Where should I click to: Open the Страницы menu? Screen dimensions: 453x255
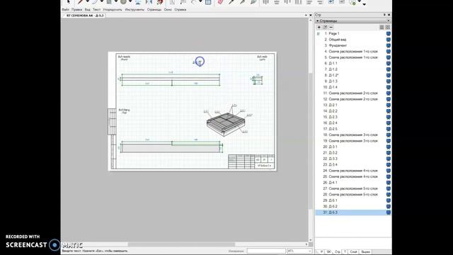click(154, 9)
